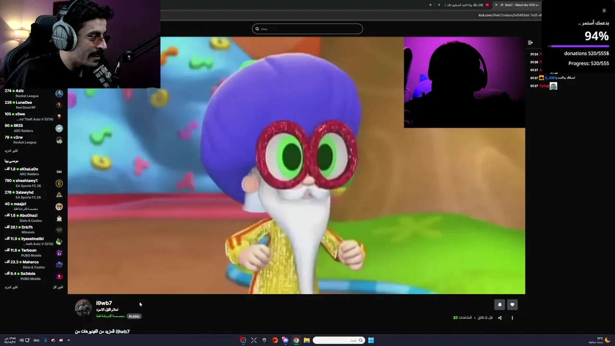Click the Drb7h avatar icon
The image size is (615, 346).
click(59, 230)
